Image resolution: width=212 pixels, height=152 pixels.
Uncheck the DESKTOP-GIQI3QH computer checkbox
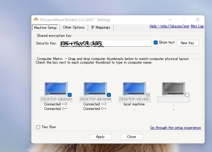[70, 95]
